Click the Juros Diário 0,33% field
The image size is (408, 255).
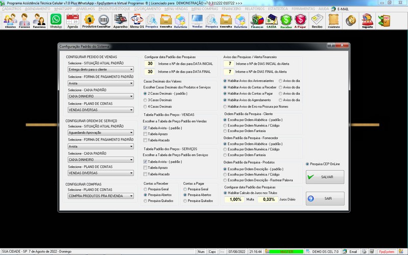pos(268,199)
